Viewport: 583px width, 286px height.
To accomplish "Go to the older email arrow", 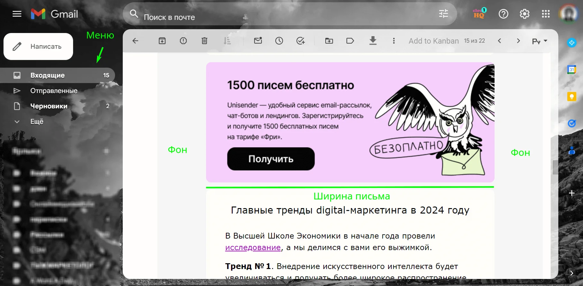I will click(518, 41).
